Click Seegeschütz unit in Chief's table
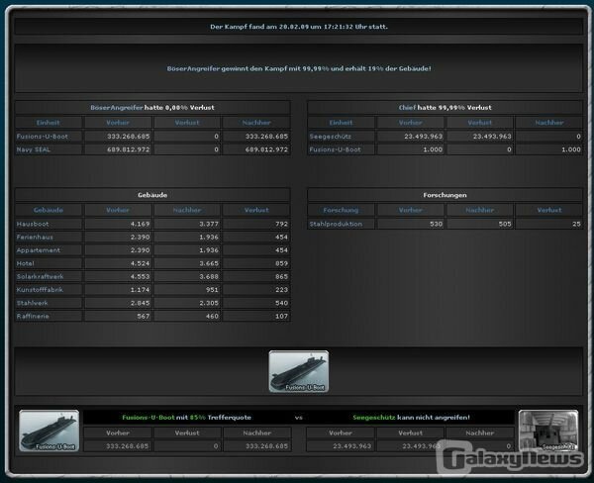 [330, 137]
